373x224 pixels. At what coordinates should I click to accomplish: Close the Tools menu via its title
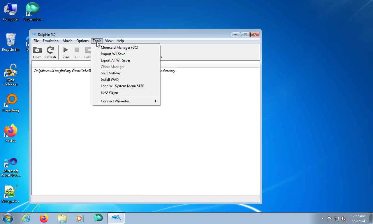(x=97, y=41)
